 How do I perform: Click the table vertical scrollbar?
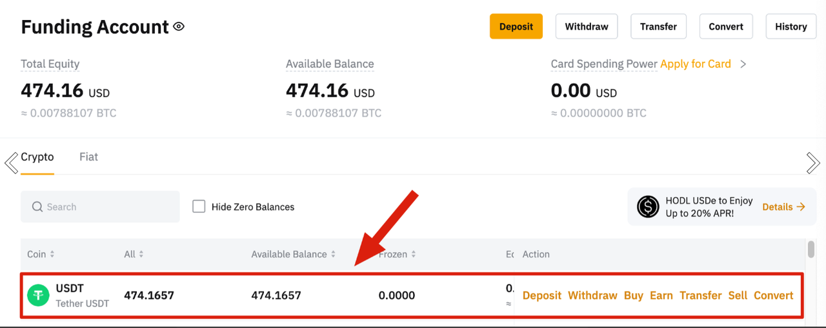(811, 249)
